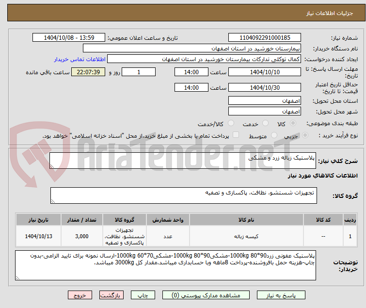Toggle اسناد خزانه اسلامی payment checkbox
The height and width of the screenshot is (308, 366).
(236, 135)
